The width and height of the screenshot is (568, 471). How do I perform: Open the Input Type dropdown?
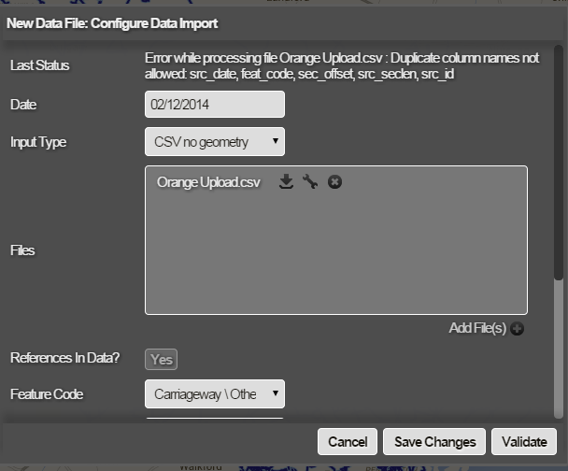215,142
